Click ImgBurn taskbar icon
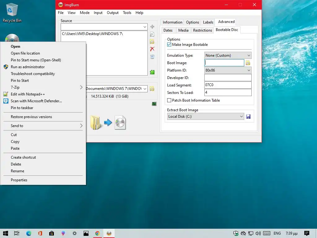The height and width of the screenshot is (238, 317). [109, 233]
